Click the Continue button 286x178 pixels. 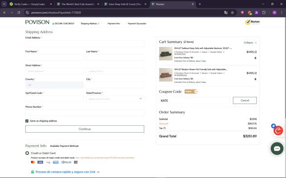coord(84,129)
